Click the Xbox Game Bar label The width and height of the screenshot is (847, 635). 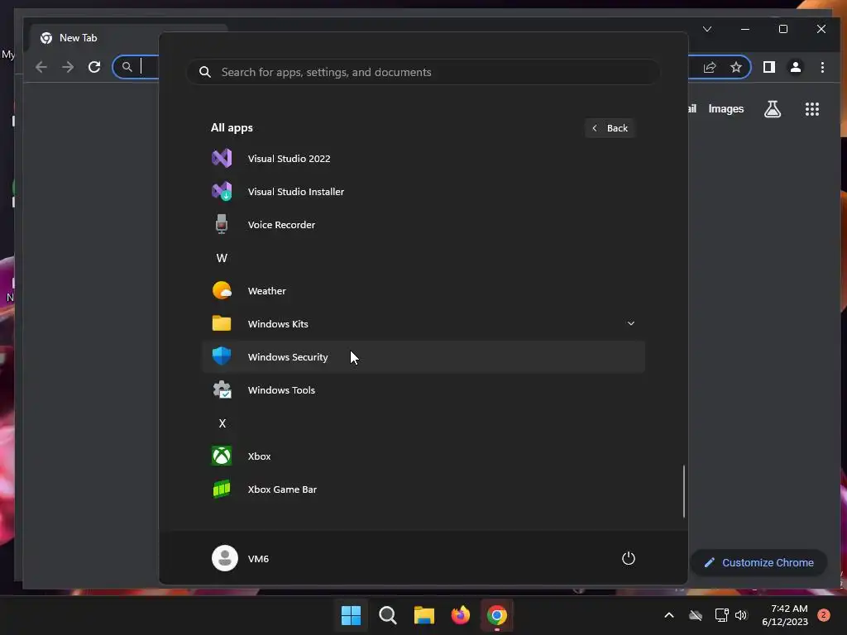tap(282, 489)
